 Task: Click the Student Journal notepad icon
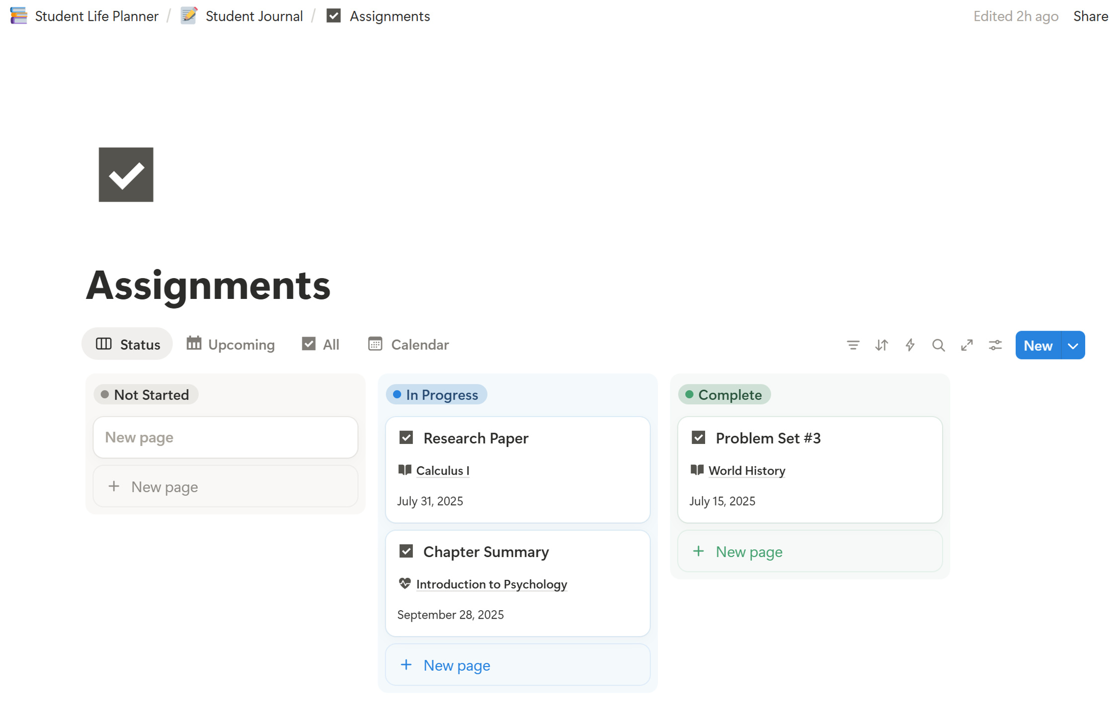click(x=189, y=16)
